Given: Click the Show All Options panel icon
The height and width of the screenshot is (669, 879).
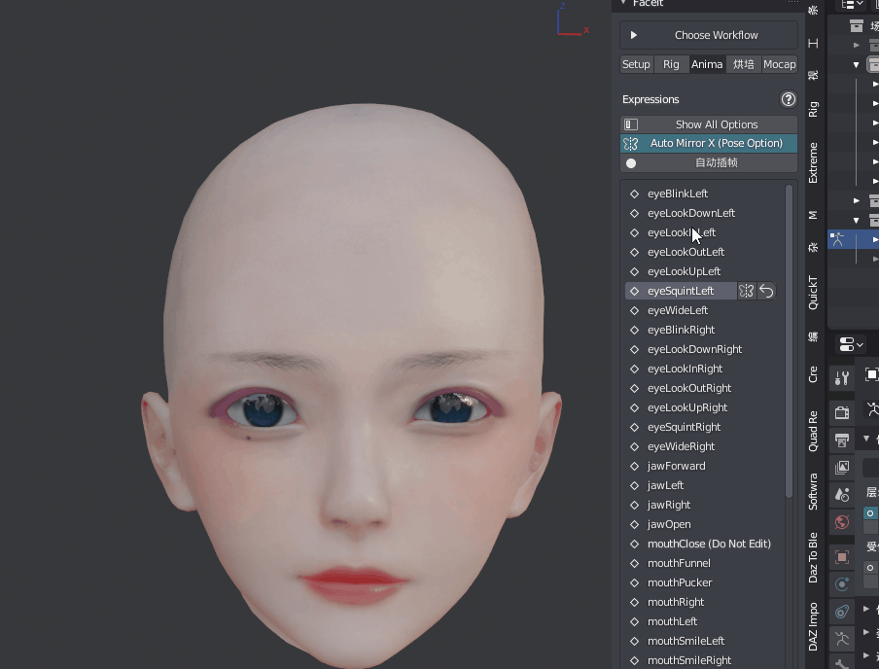Looking at the screenshot, I should (631, 124).
